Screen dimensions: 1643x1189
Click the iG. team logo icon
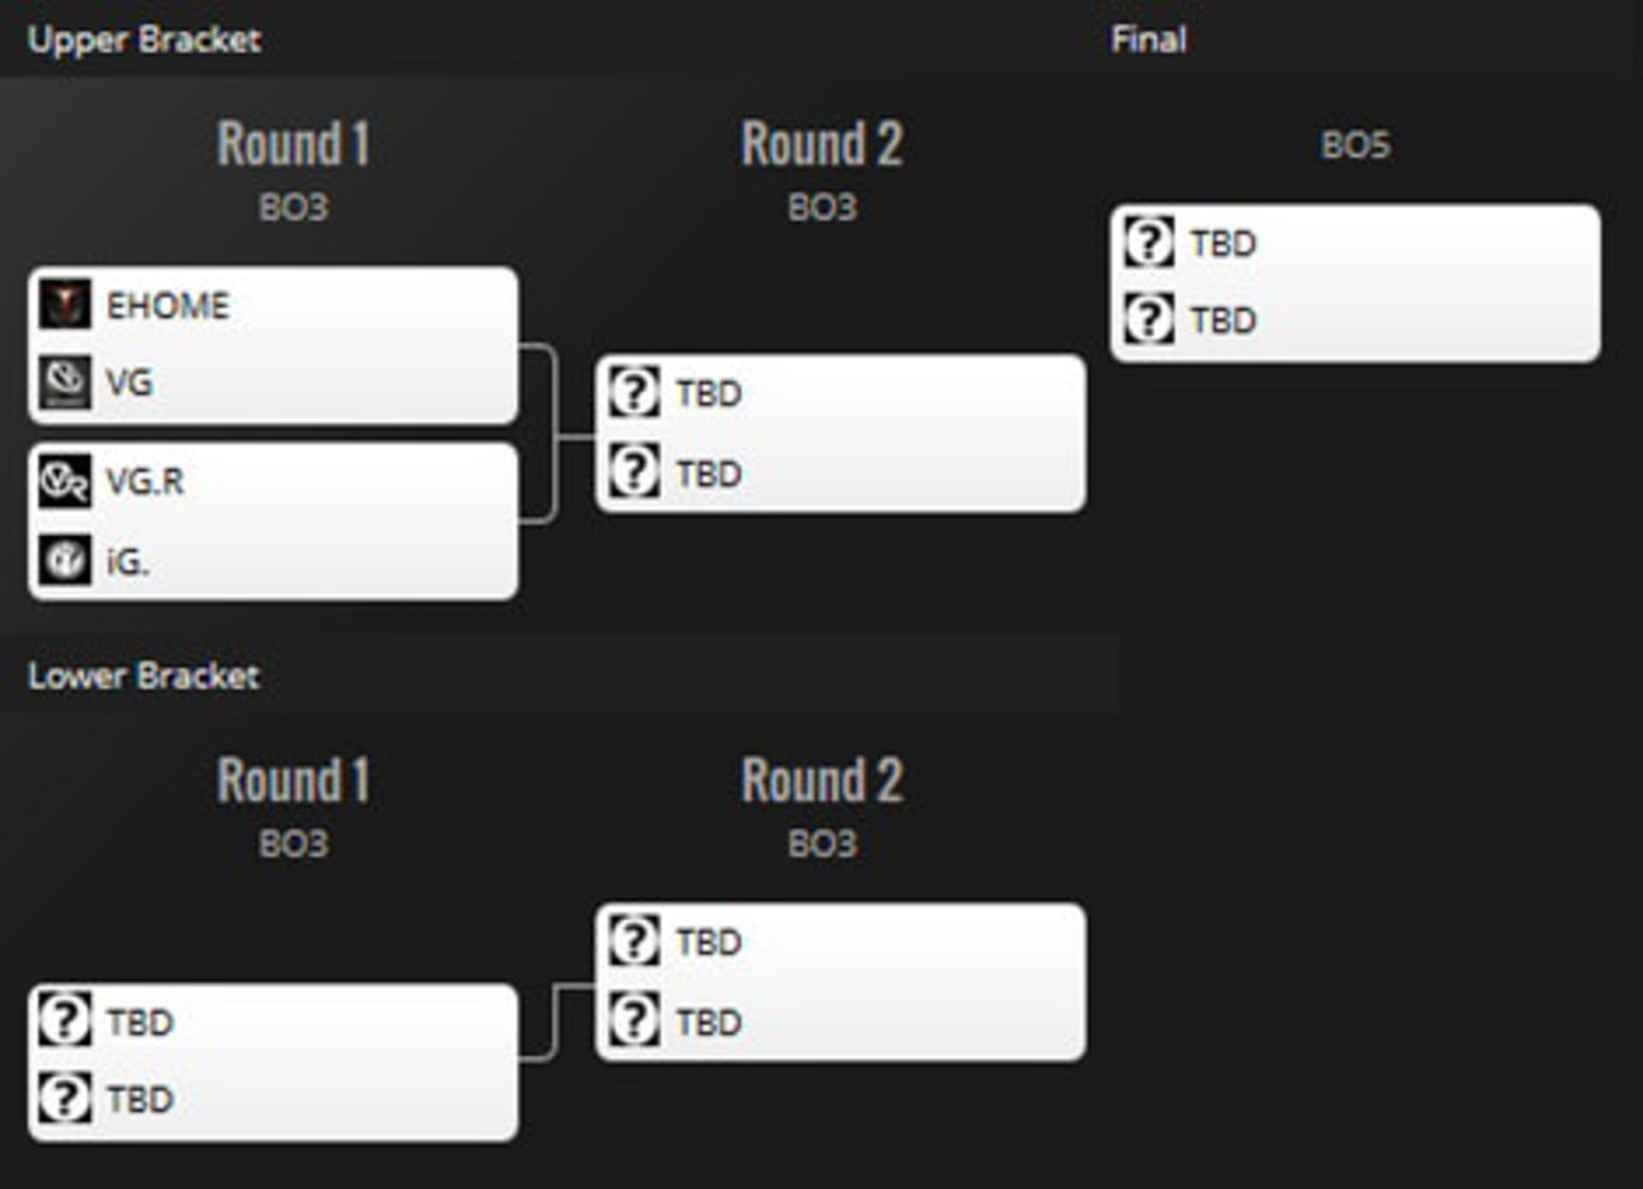(64, 561)
